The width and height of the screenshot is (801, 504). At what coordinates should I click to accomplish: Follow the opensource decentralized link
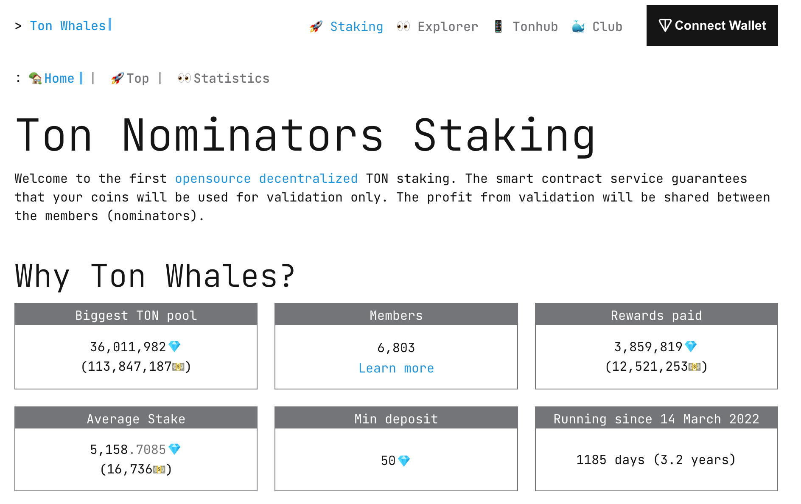(x=266, y=179)
